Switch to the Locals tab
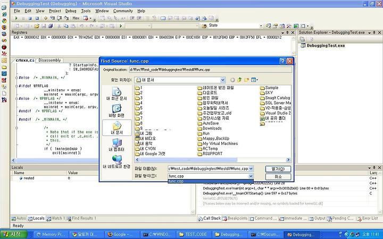The height and width of the screenshot is (239, 383). (36, 218)
